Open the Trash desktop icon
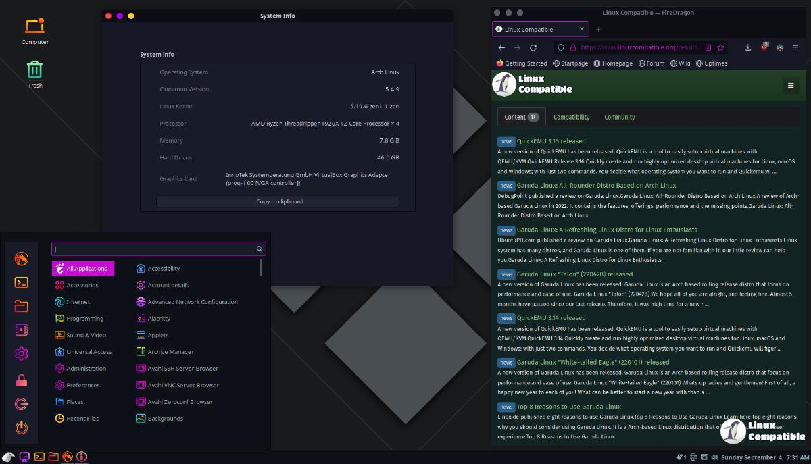 [x=35, y=73]
